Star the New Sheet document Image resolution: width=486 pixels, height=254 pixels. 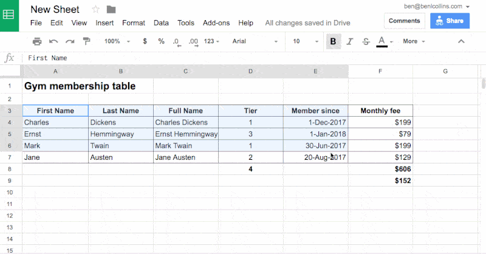click(95, 9)
